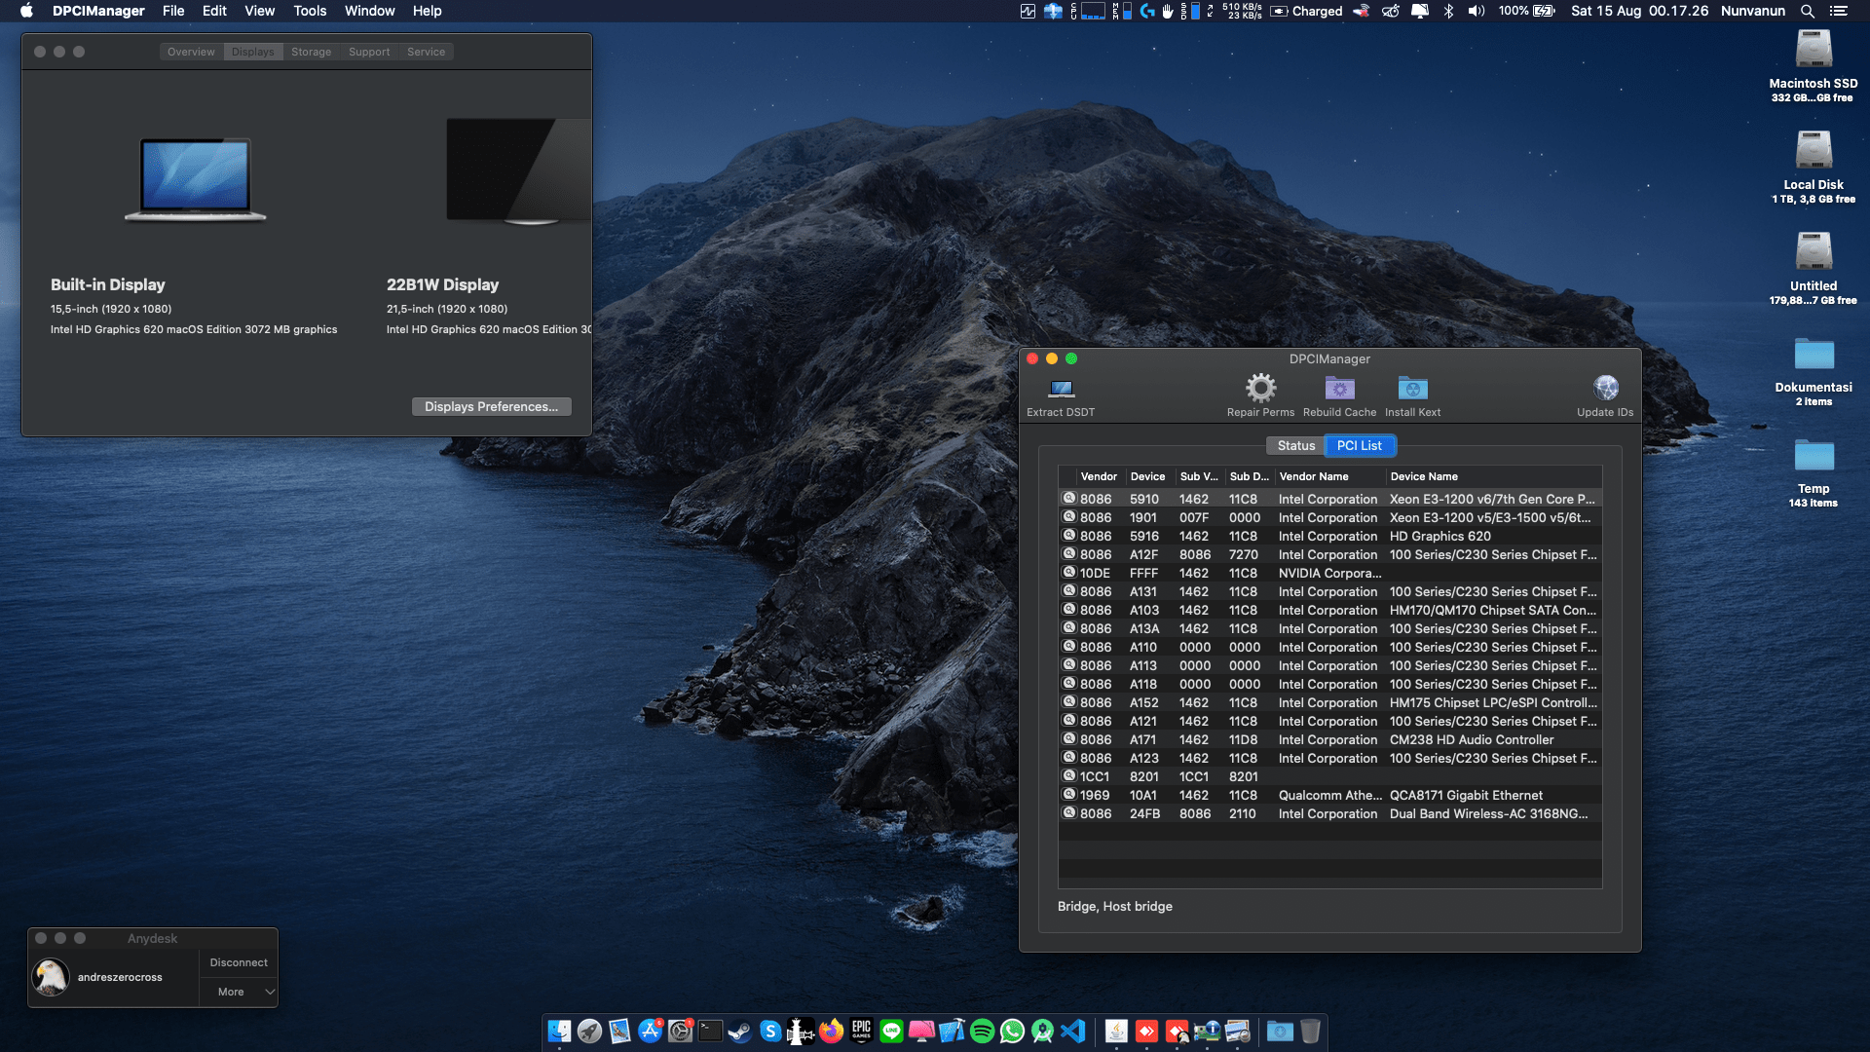Click the Update IDs globe icon
The image size is (1870, 1052).
[x=1605, y=389]
